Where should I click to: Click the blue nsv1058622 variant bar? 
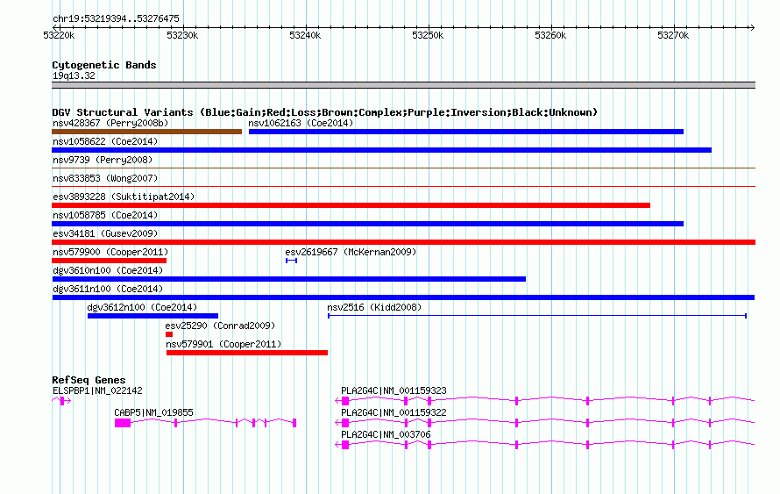[381, 150]
